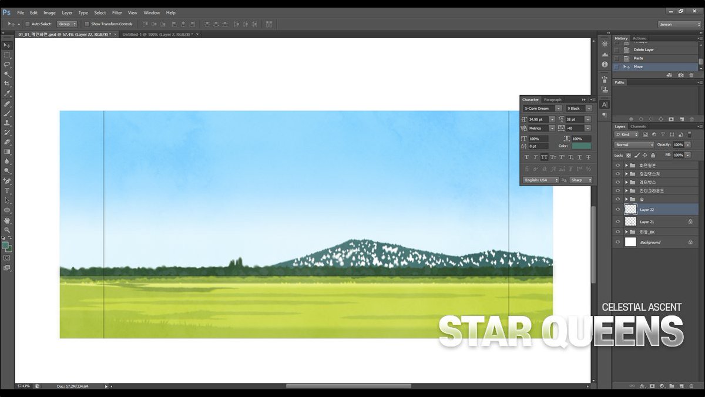Click the Character panel text color swatch

tap(581, 146)
